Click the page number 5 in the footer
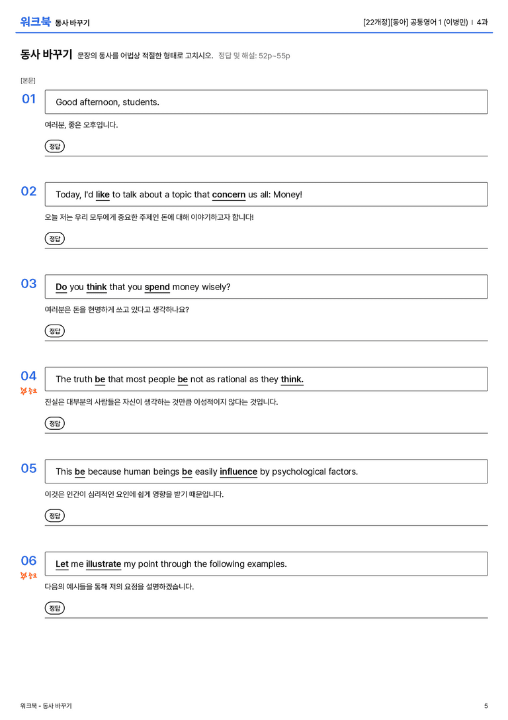This screenshot has height=720, width=508. pos(486,706)
